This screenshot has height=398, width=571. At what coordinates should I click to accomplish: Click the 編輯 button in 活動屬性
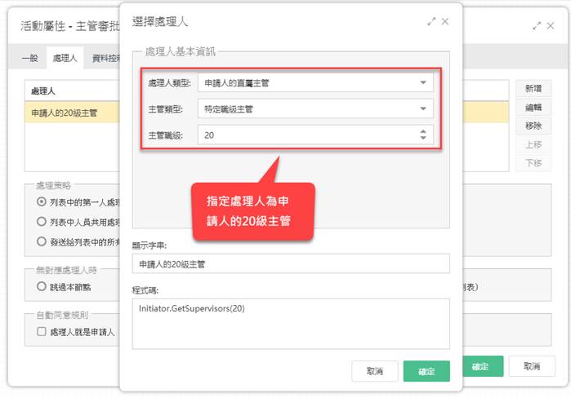[533, 107]
